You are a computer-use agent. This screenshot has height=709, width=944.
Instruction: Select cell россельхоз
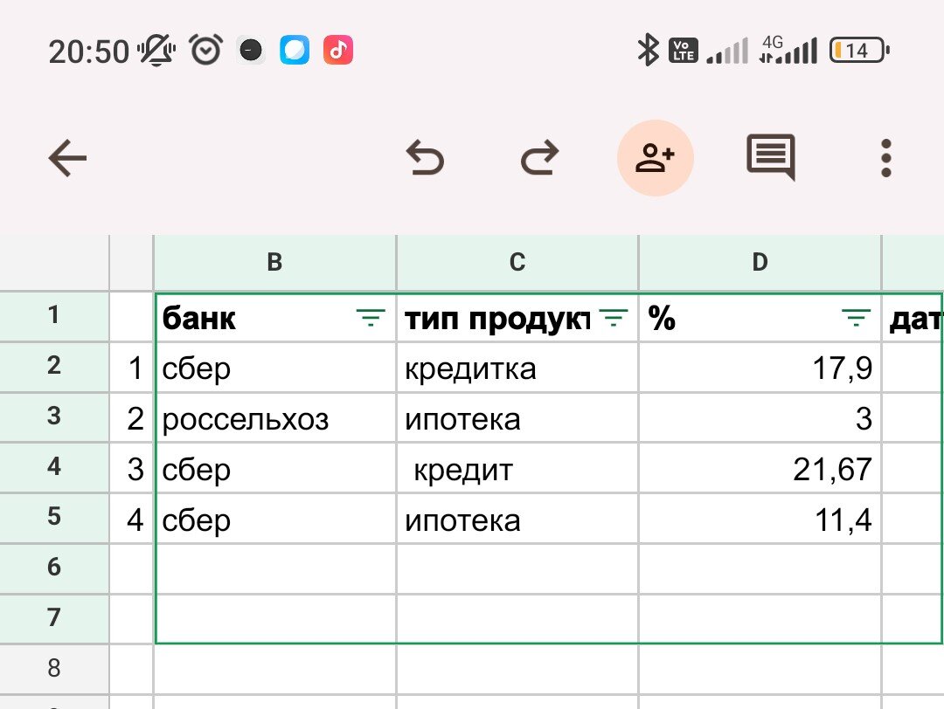point(275,418)
